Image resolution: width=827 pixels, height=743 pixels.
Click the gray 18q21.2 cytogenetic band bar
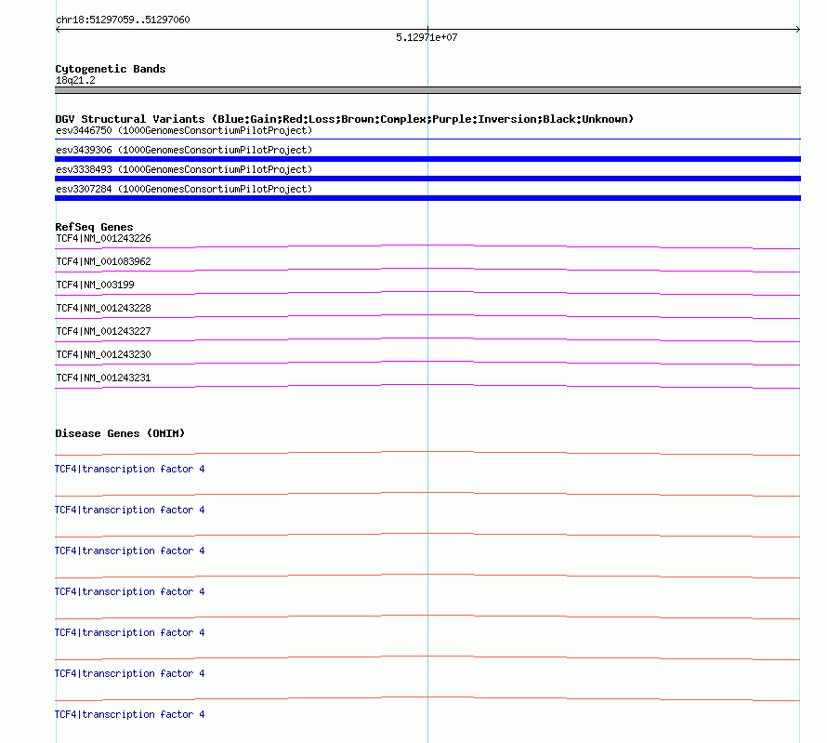click(427, 90)
